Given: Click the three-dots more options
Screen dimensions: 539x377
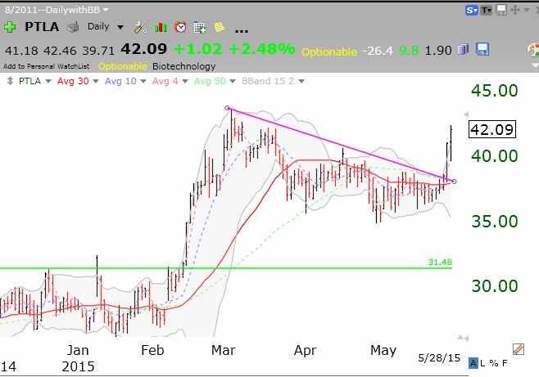Looking at the screenshot, I should point(242,31).
